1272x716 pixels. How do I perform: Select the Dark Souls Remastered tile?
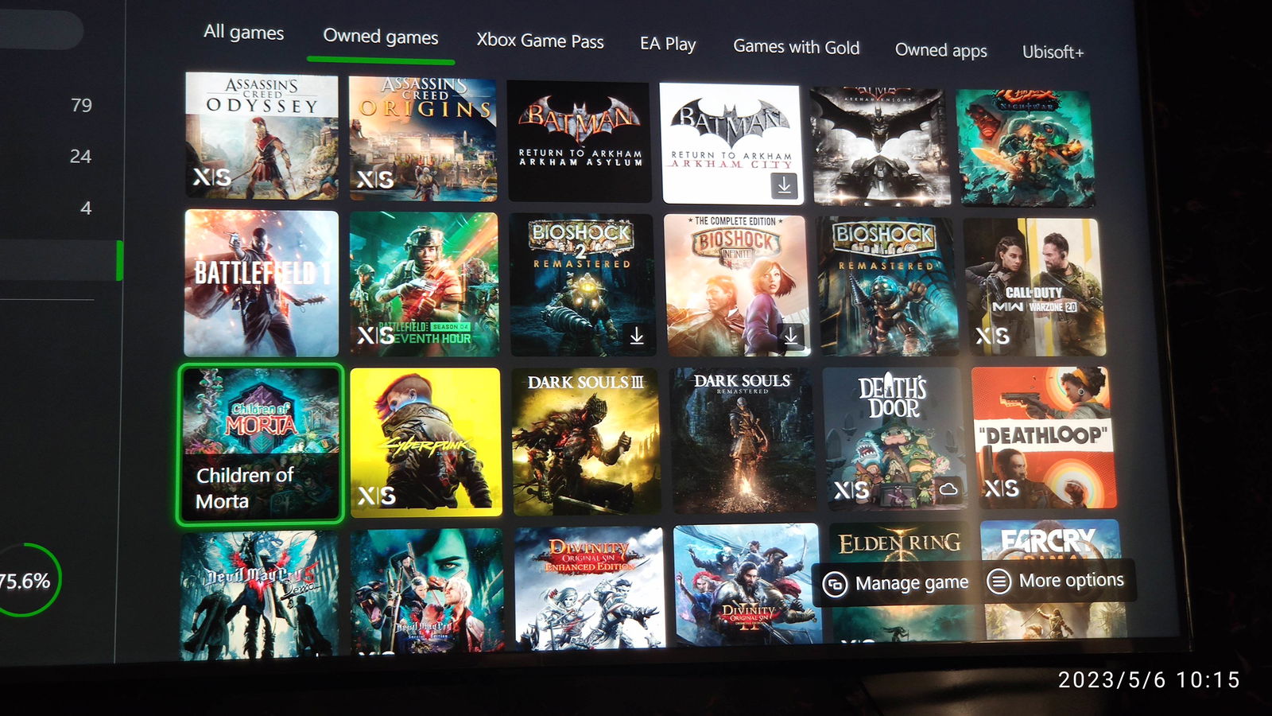click(x=743, y=439)
